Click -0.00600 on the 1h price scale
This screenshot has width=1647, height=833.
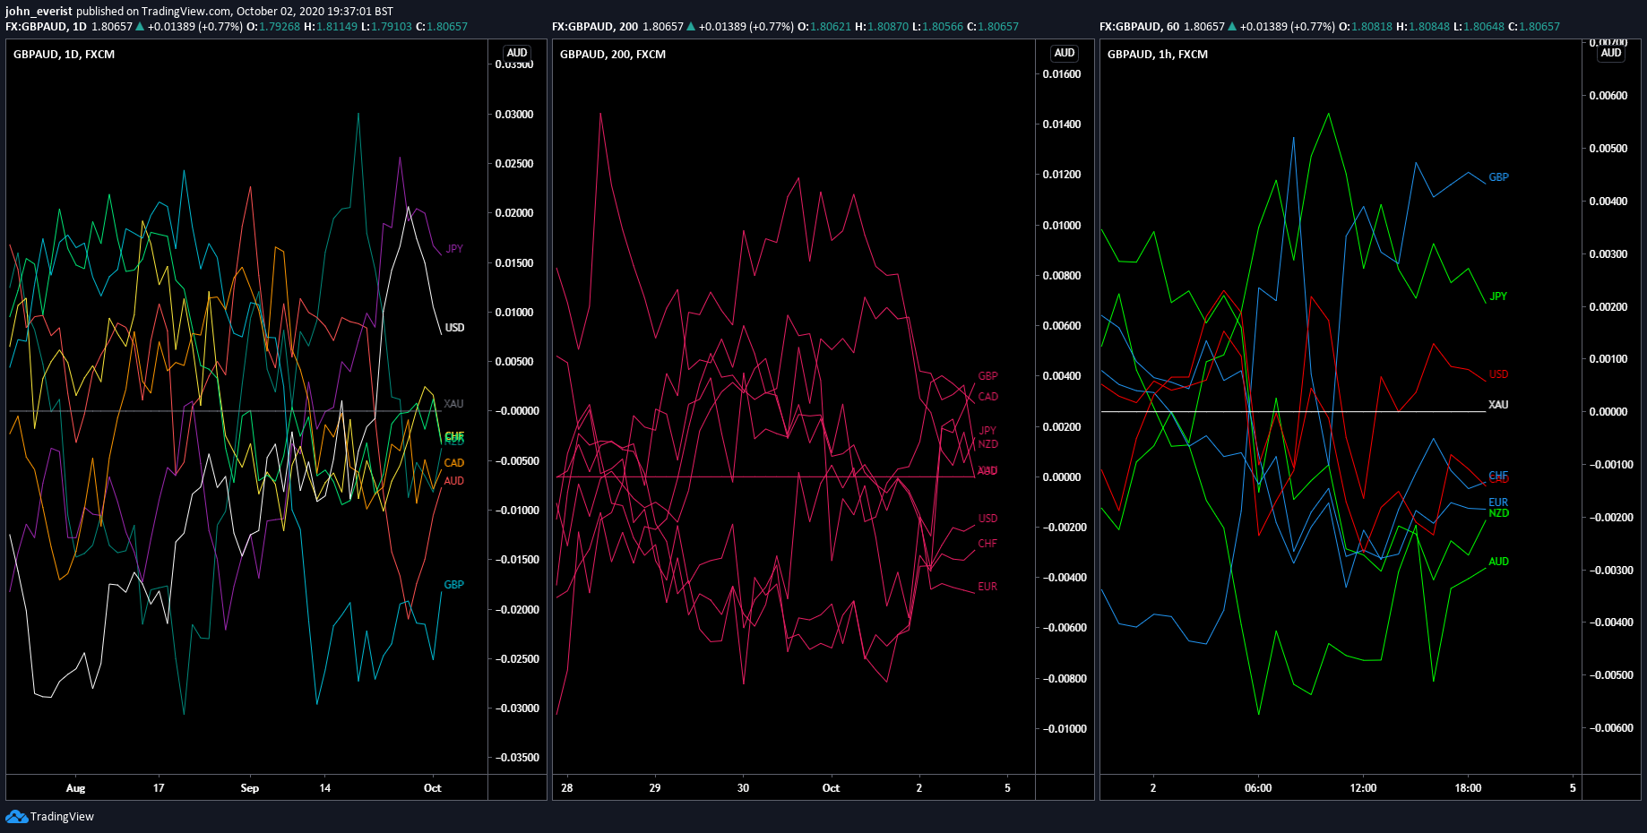(x=1611, y=728)
